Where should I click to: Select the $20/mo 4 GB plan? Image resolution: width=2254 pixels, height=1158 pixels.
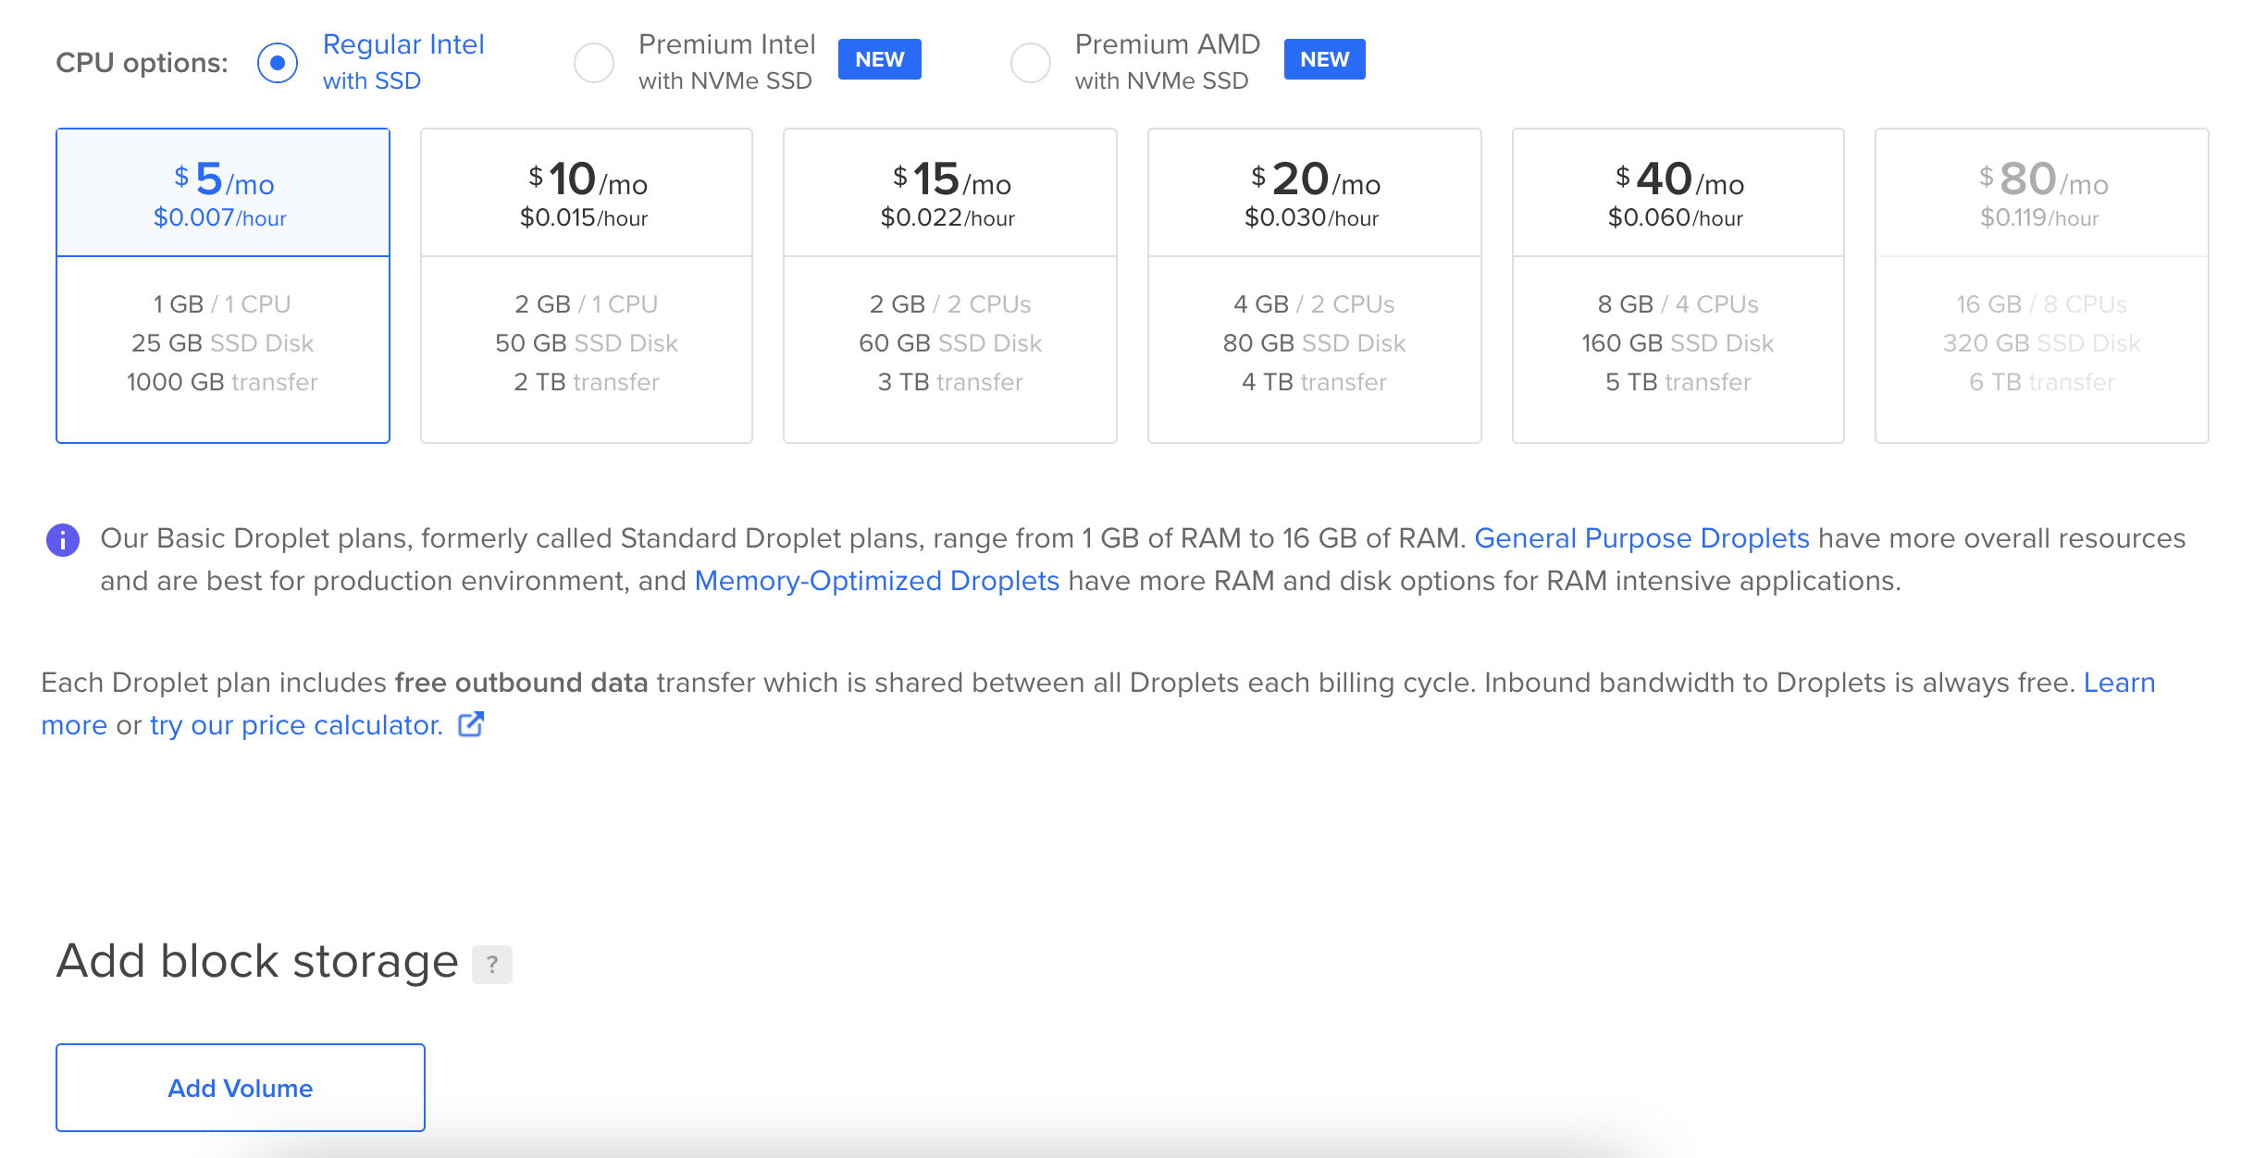(x=1314, y=286)
